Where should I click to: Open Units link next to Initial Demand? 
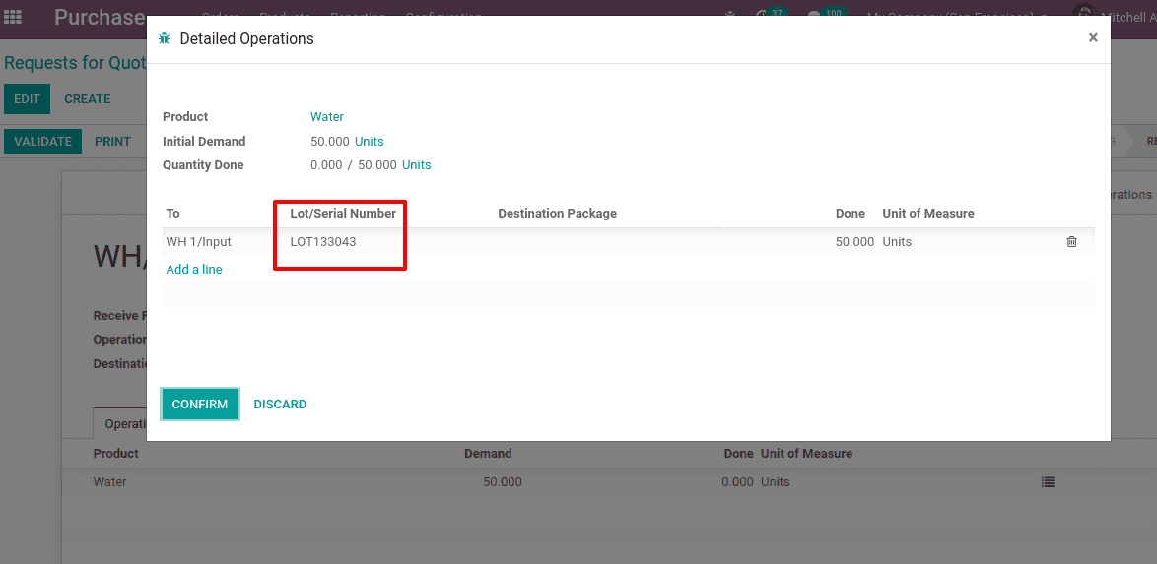(369, 141)
